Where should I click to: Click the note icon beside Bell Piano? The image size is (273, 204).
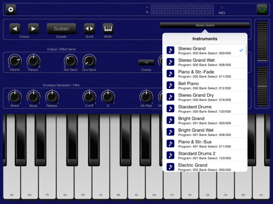pyautogui.click(x=171, y=86)
